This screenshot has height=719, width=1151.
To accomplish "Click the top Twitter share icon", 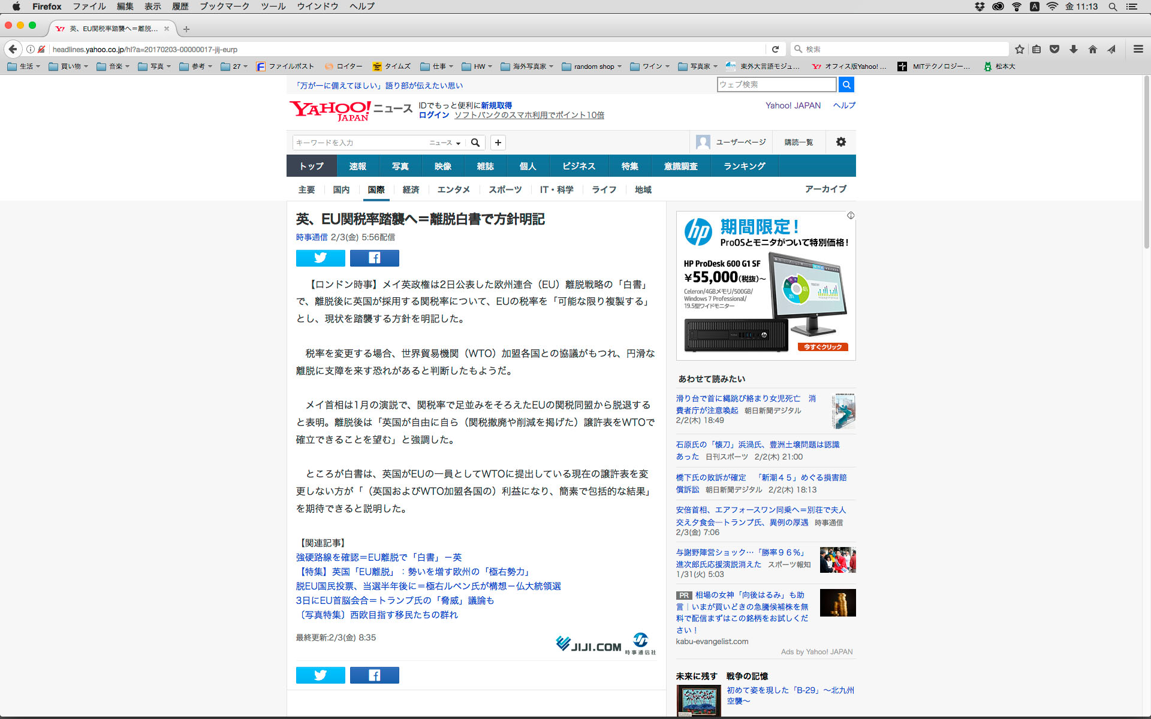I will 320,258.
